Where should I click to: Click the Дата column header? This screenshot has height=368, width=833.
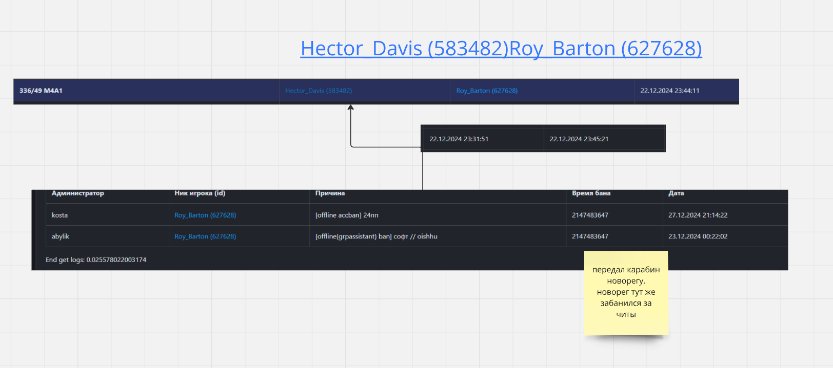[x=676, y=193]
